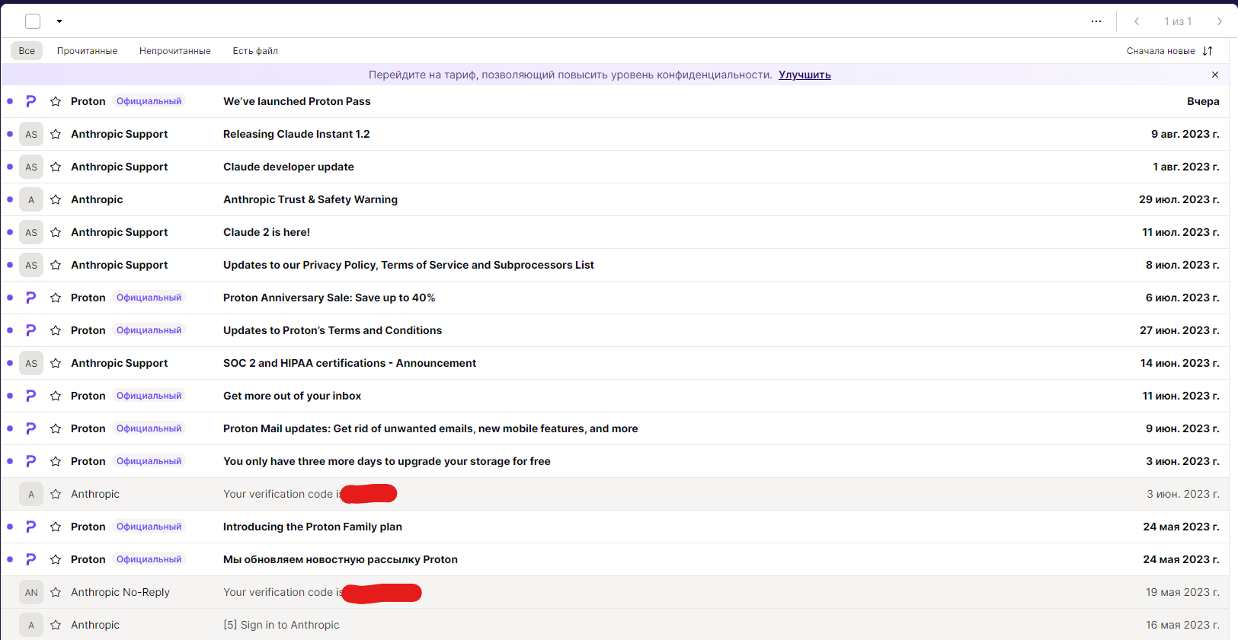Tick the select-all messages checkbox
Image resolution: width=1238 pixels, height=640 pixels.
pos(33,21)
